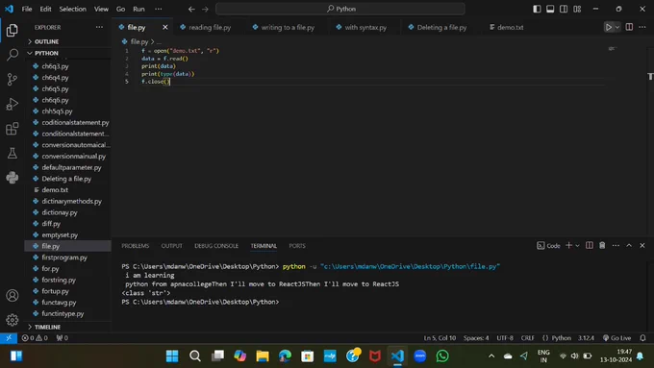Toggle the secondary side bar
This screenshot has height=368, width=654.
coord(564,9)
